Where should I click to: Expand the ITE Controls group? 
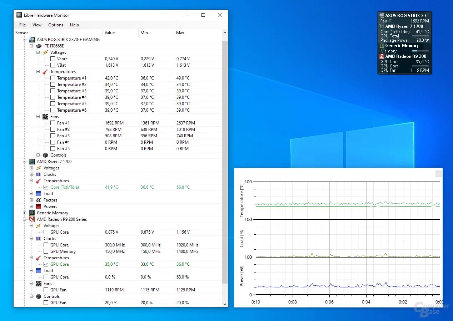tap(38, 155)
